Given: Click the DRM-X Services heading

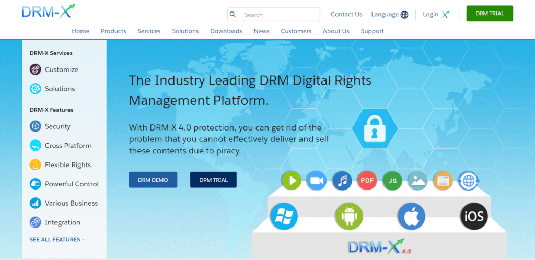Looking at the screenshot, I should click(x=51, y=53).
